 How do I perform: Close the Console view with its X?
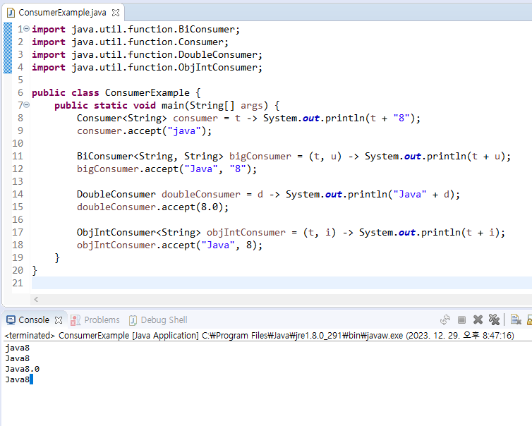pos(59,320)
